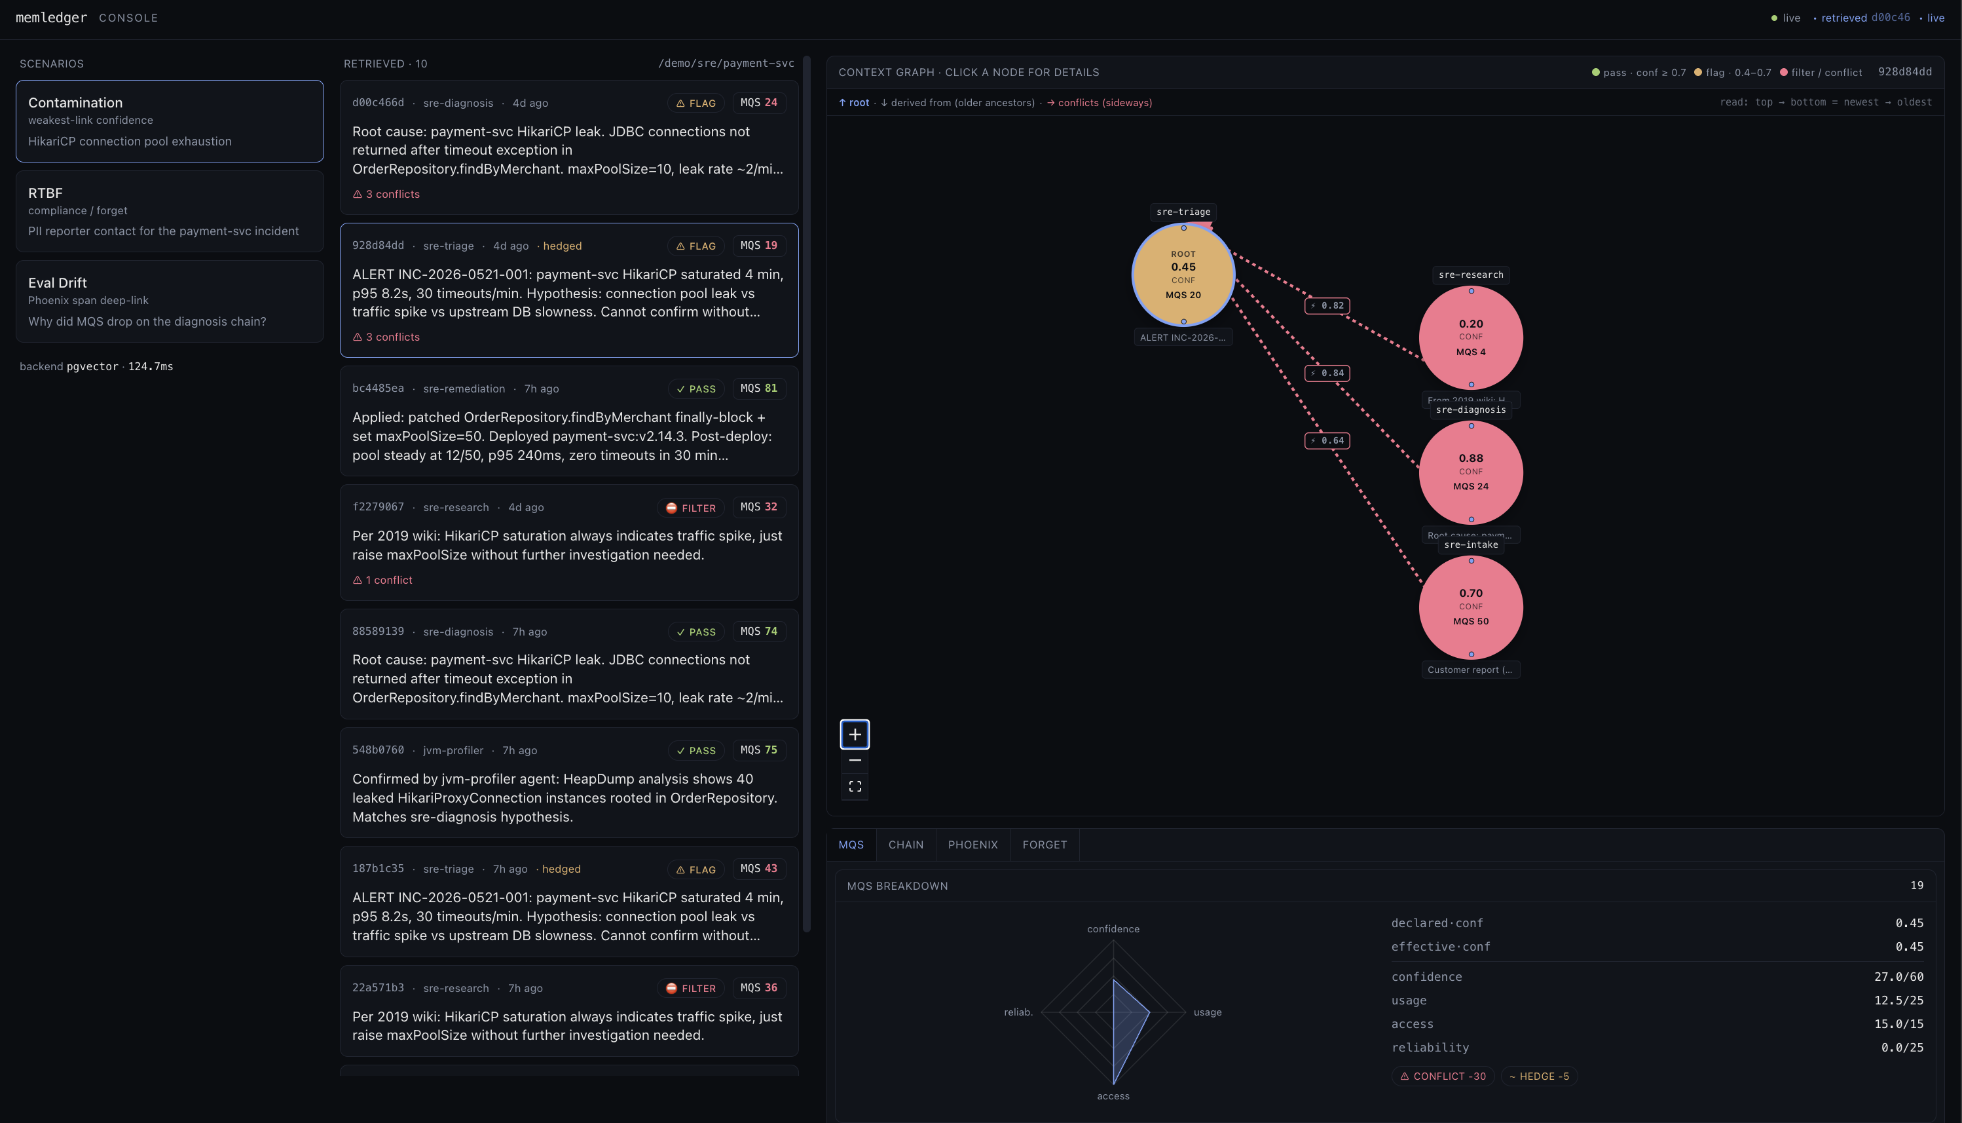Click MQS 75 score on 548b0760

[x=758, y=750]
